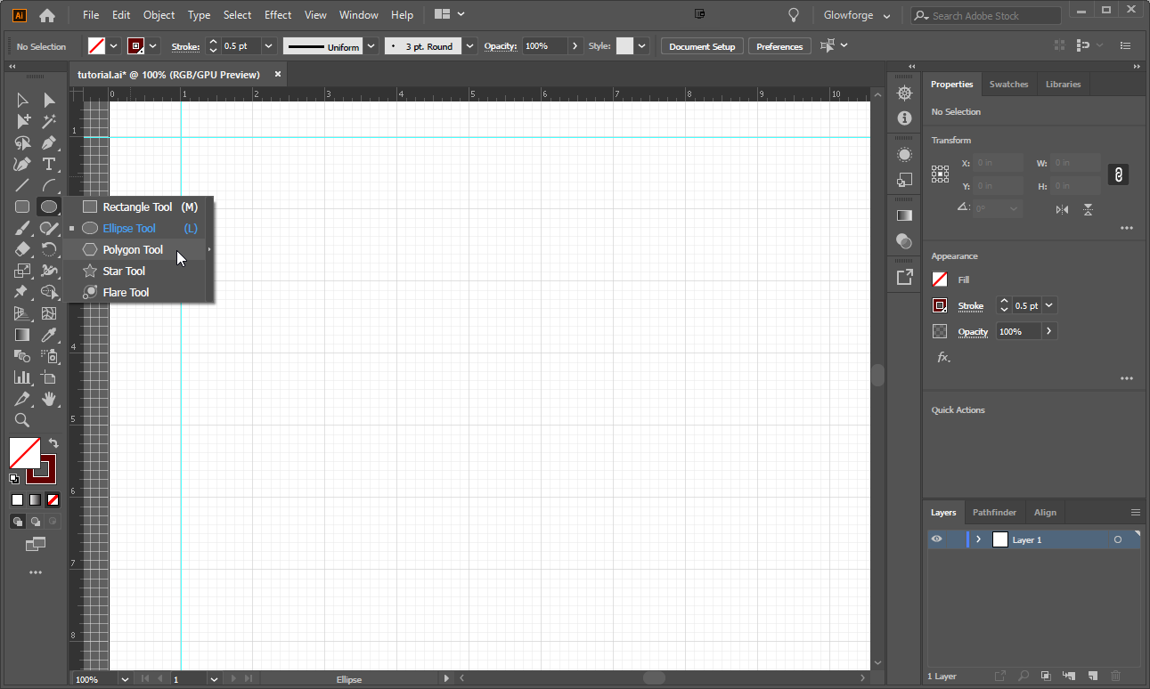The height and width of the screenshot is (689, 1150).
Task: Select the Direct Selection tool
Action: [49, 100]
